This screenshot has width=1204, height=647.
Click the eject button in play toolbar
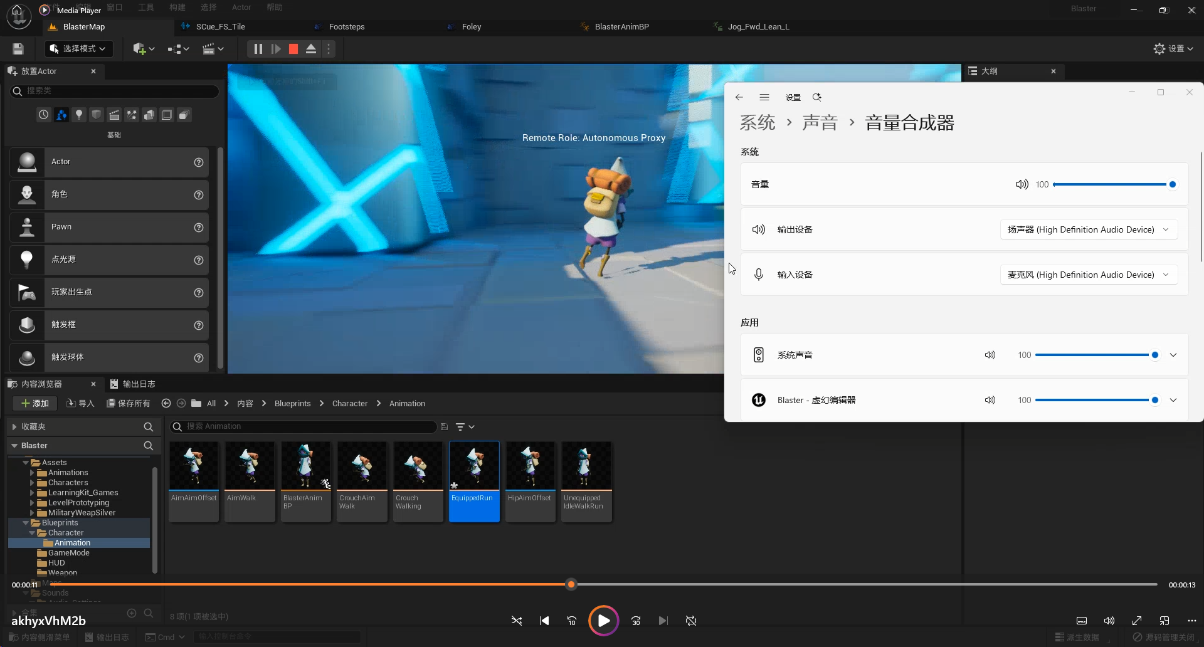310,49
